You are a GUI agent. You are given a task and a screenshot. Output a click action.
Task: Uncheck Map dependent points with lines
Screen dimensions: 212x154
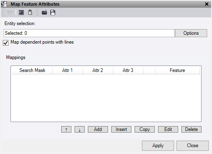coord(6,43)
